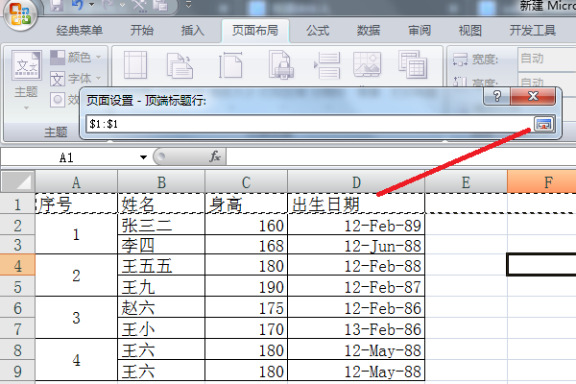Click the Undo icon in quick access toolbar
Screen dimensions: 576x384
(x=77, y=5)
